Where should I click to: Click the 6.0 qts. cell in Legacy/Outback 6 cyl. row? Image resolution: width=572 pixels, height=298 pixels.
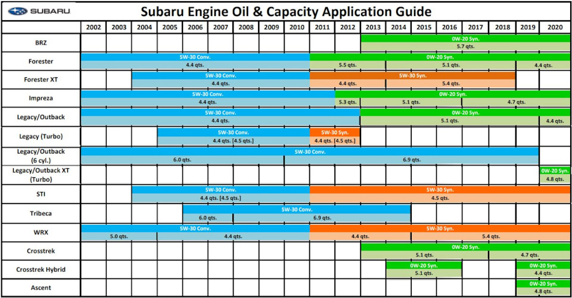pos(182,160)
